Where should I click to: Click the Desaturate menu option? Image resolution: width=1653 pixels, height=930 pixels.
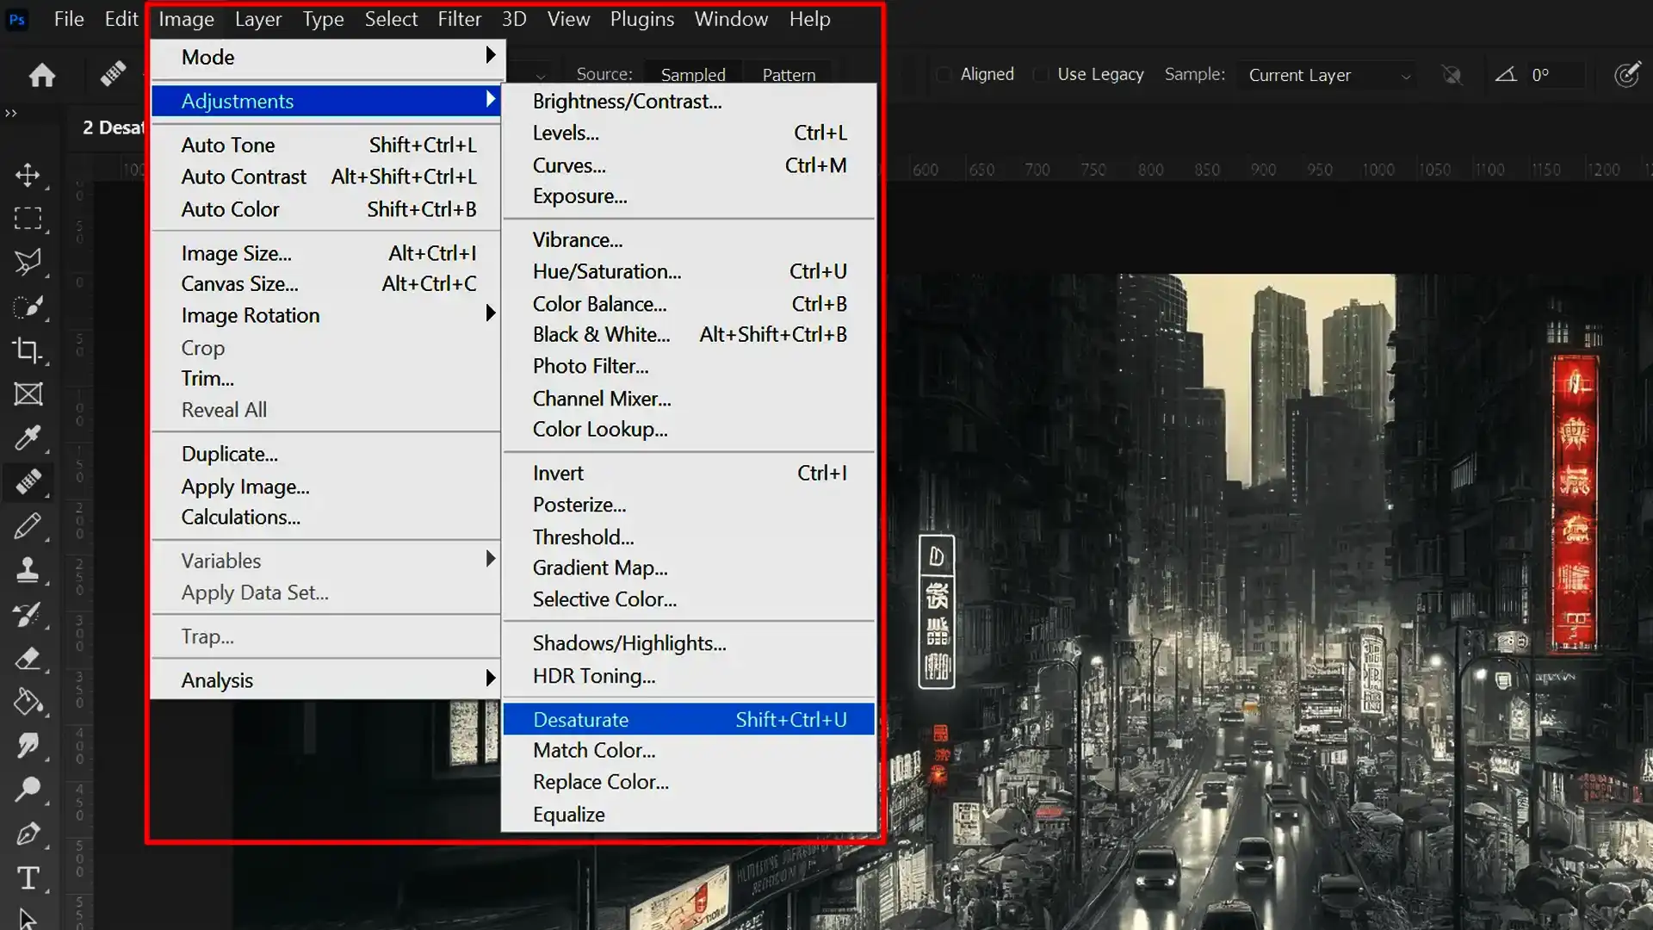(580, 719)
